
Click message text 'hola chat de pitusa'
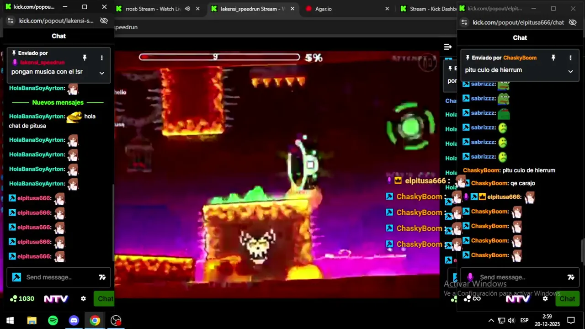click(x=52, y=121)
